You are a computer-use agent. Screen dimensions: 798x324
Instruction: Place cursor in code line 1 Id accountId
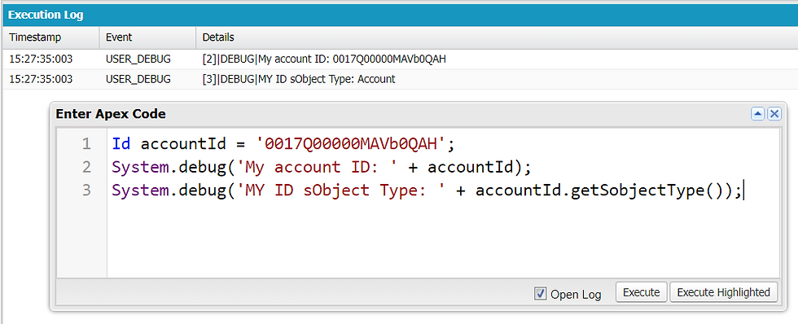click(x=283, y=144)
